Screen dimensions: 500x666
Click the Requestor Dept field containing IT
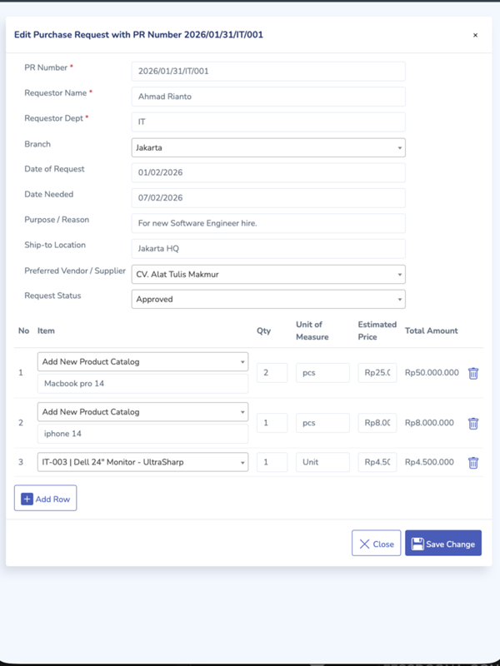268,122
